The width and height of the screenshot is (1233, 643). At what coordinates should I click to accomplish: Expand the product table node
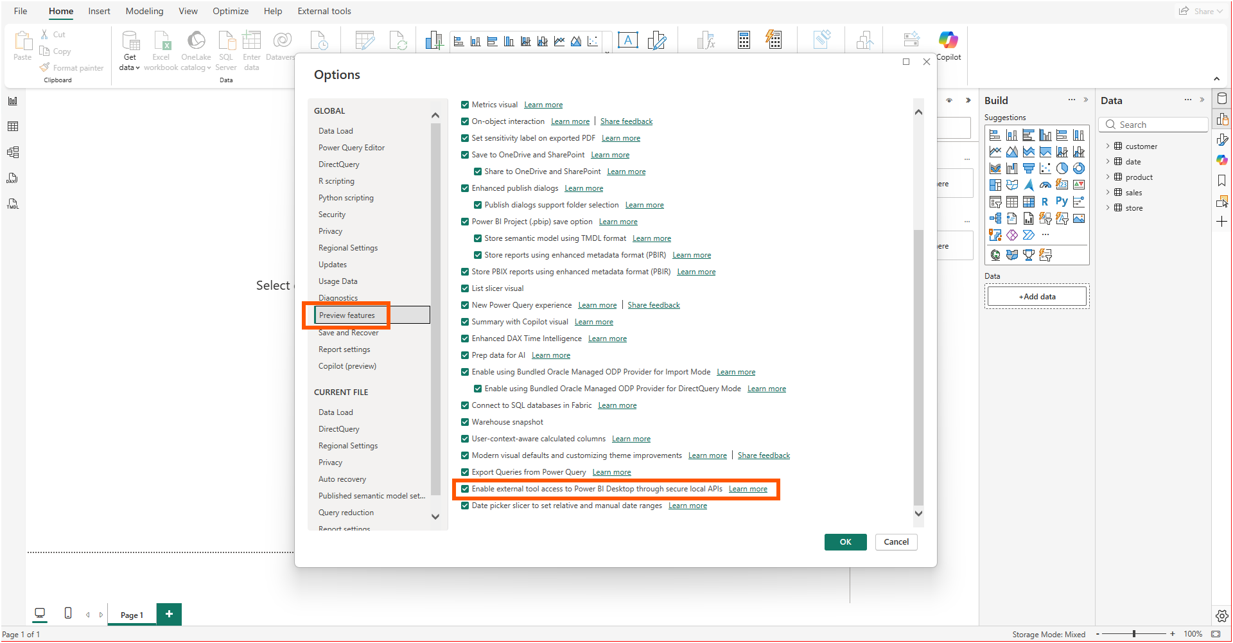1108,177
